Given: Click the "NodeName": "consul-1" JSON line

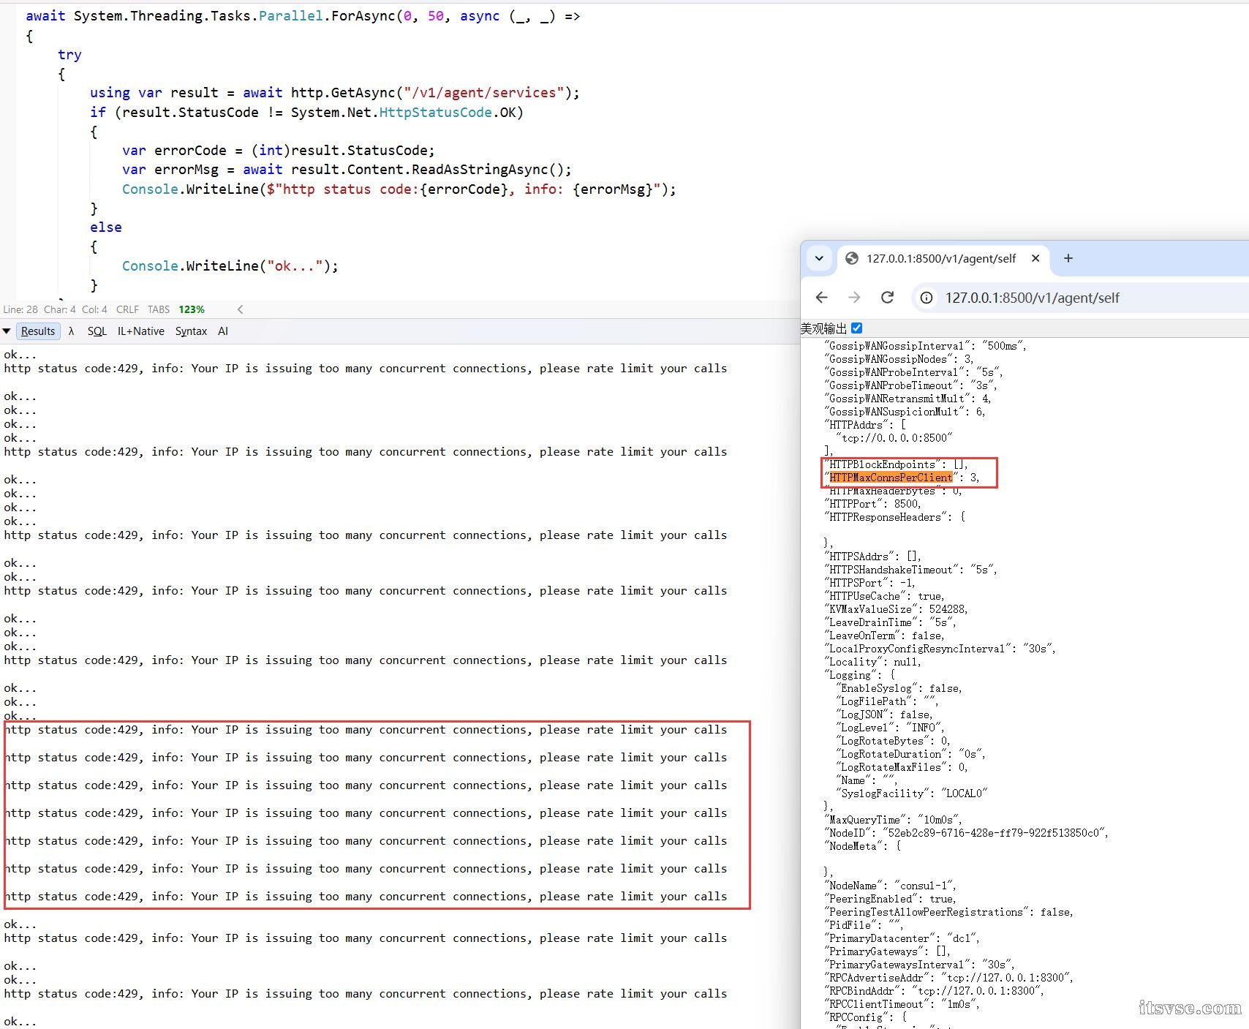Looking at the screenshot, I should point(891,886).
